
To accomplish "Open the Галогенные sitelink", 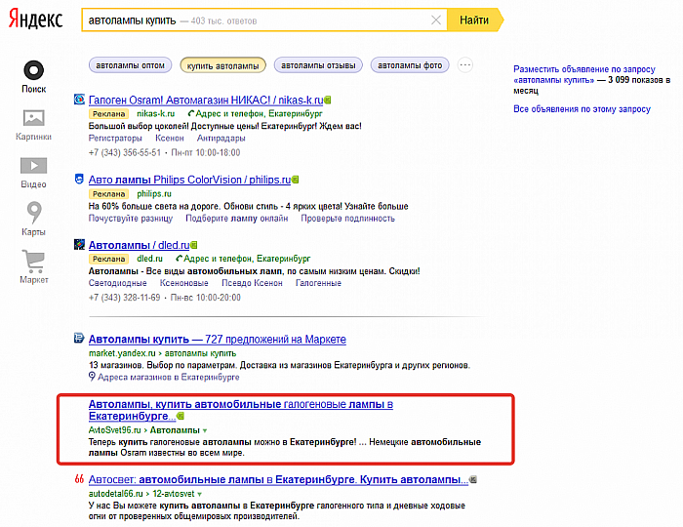I will click(318, 283).
